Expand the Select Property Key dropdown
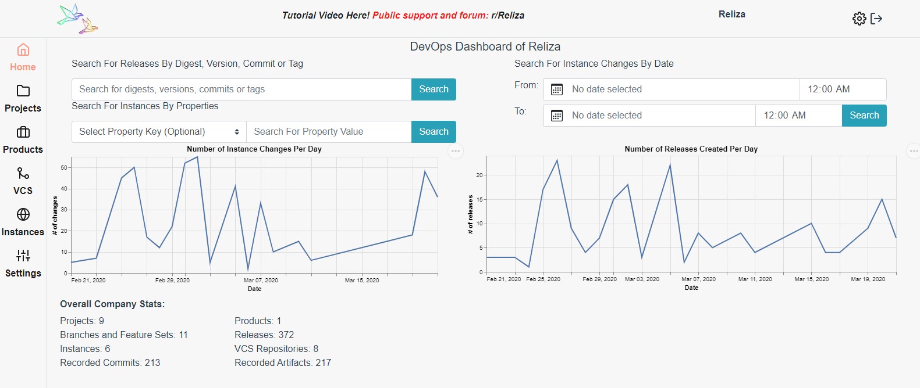This screenshot has width=920, height=388. point(159,132)
